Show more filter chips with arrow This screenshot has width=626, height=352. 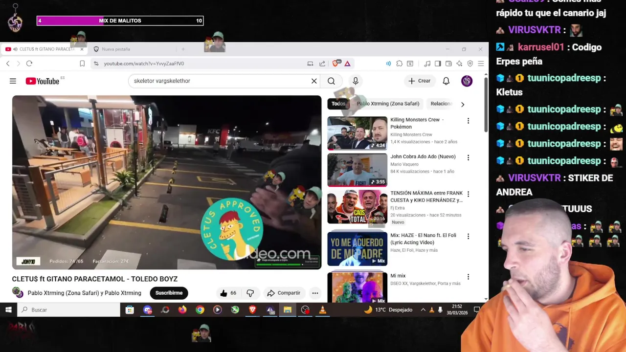point(463,104)
